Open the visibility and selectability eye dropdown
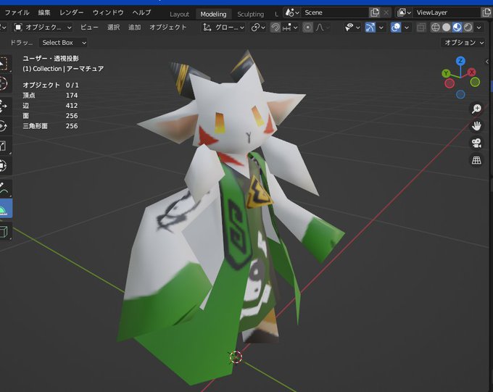493x392 pixels. 352,28
